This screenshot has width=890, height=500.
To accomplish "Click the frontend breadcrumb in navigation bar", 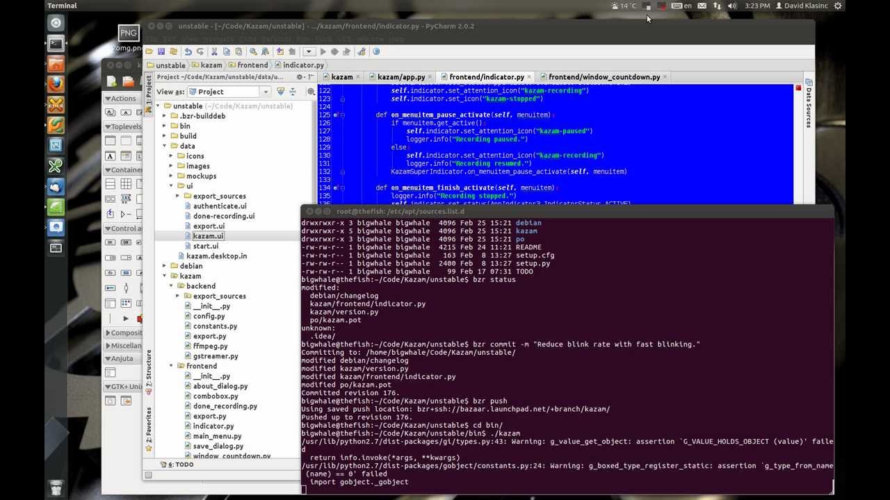I will click(248, 65).
